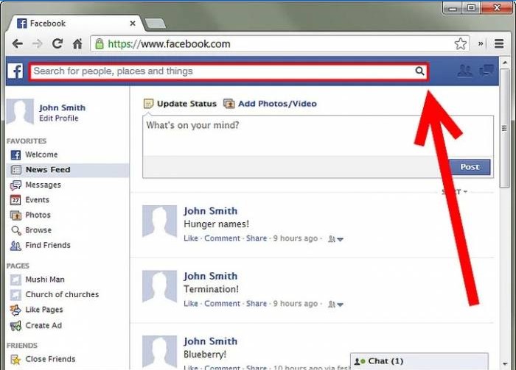Viewport: 516px width, 370px height.
Task: Click the Create Ad megaphone icon
Action: point(15,326)
